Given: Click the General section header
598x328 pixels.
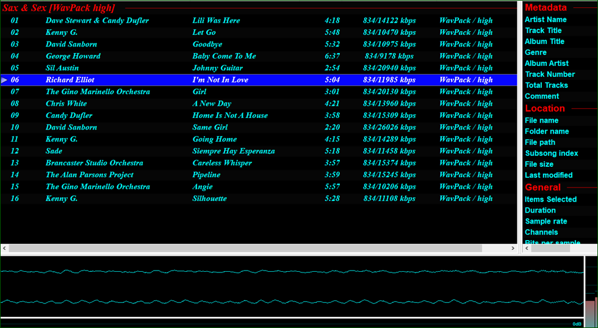Looking at the screenshot, I should tap(542, 187).
